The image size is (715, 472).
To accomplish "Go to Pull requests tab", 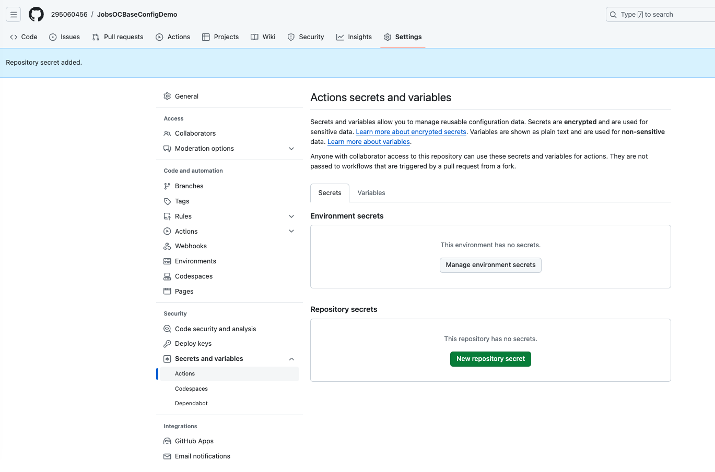I will coord(118,37).
